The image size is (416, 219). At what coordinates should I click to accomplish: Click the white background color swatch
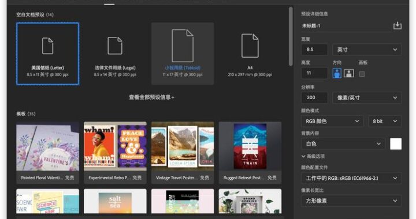pyautogui.click(x=396, y=144)
